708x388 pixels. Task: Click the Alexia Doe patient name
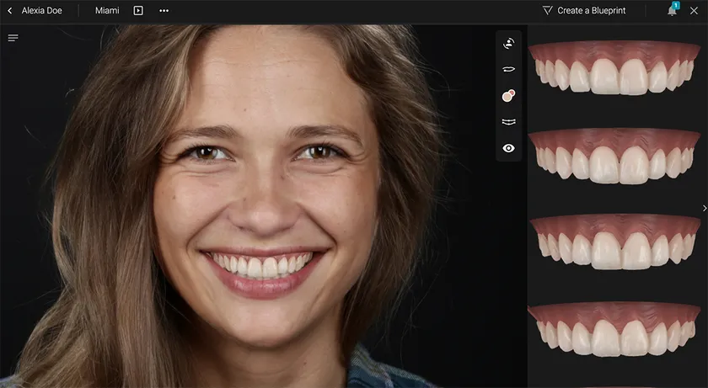tap(42, 11)
